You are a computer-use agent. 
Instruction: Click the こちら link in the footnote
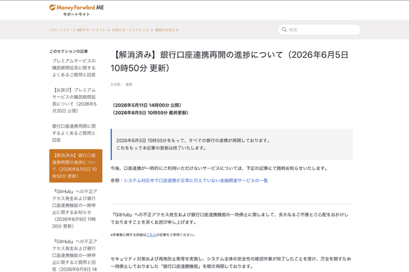click(x=151, y=235)
